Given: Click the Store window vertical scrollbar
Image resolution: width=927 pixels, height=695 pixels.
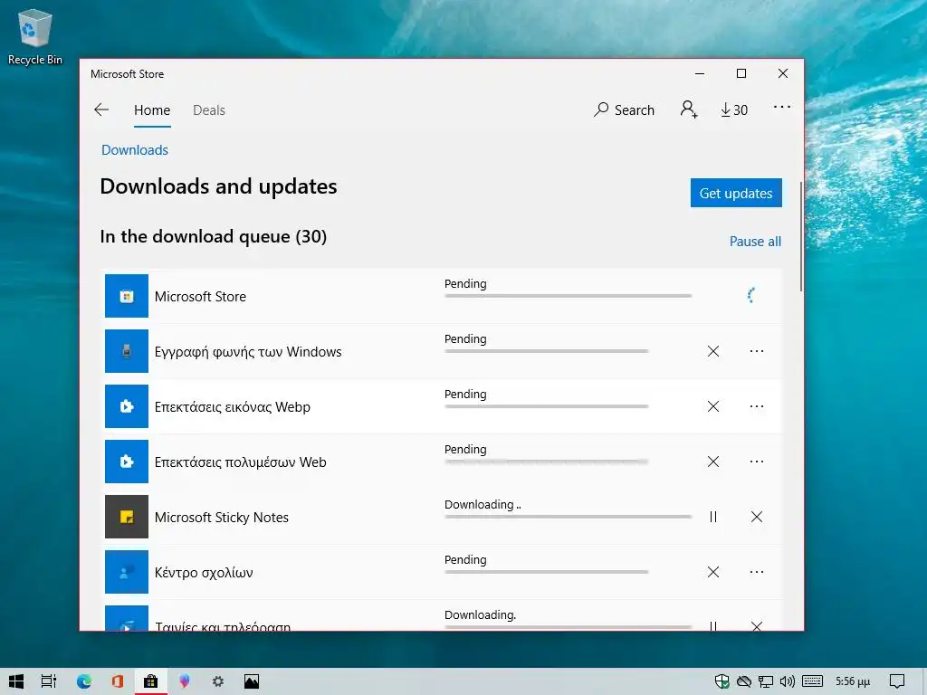Looking at the screenshot, I should [801, 236].
